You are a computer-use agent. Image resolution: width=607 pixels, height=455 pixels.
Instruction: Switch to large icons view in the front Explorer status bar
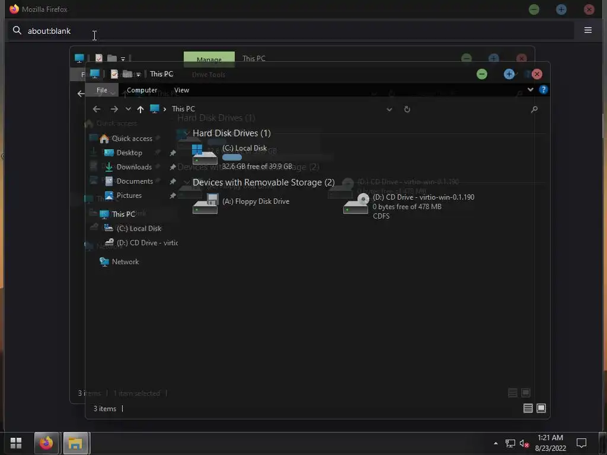[x=541, y=408]
